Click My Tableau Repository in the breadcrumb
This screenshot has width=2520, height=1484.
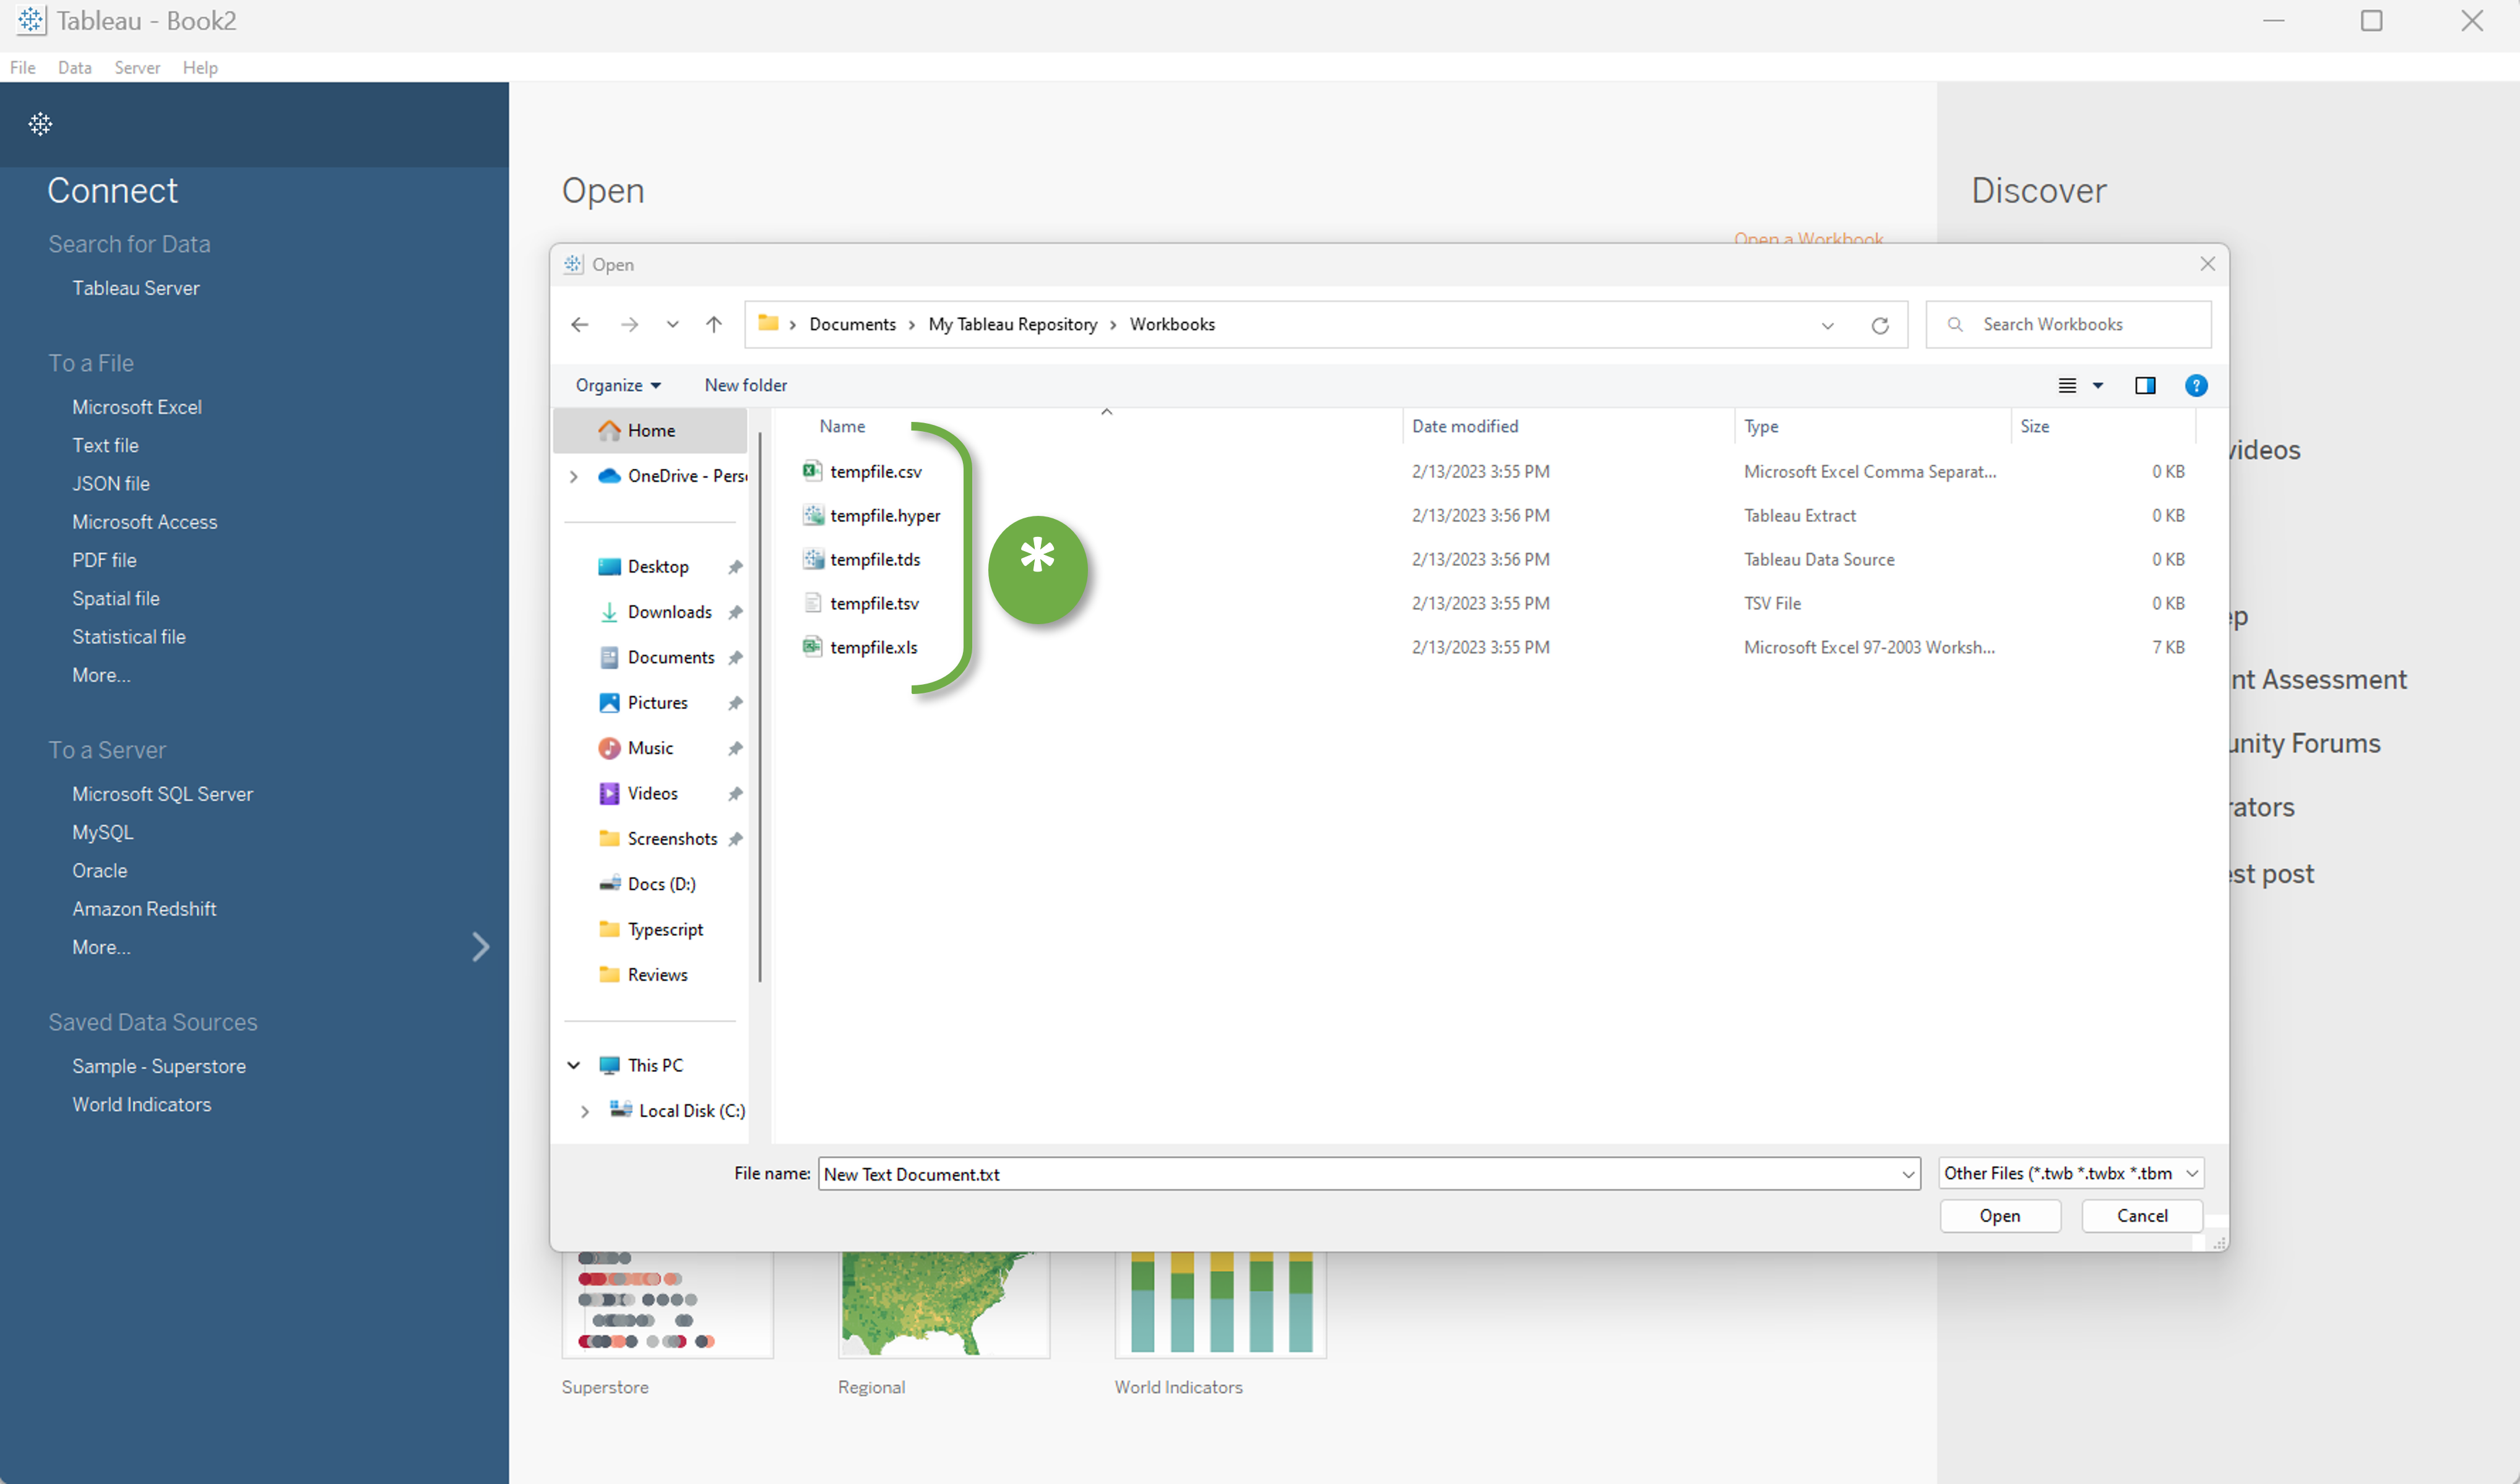coord(1012,324)
